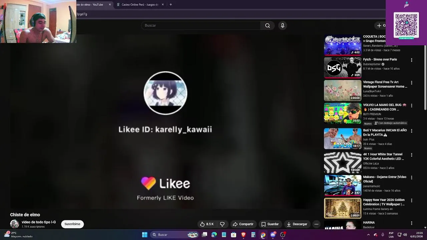Viewport: 427px width, 240px height.
Task: Focus the Buscar search field on YouTube
Action: click(x=201, y=26)
